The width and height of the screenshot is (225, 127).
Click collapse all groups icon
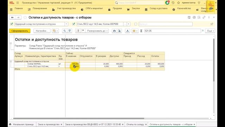click(x=83, y=31)
